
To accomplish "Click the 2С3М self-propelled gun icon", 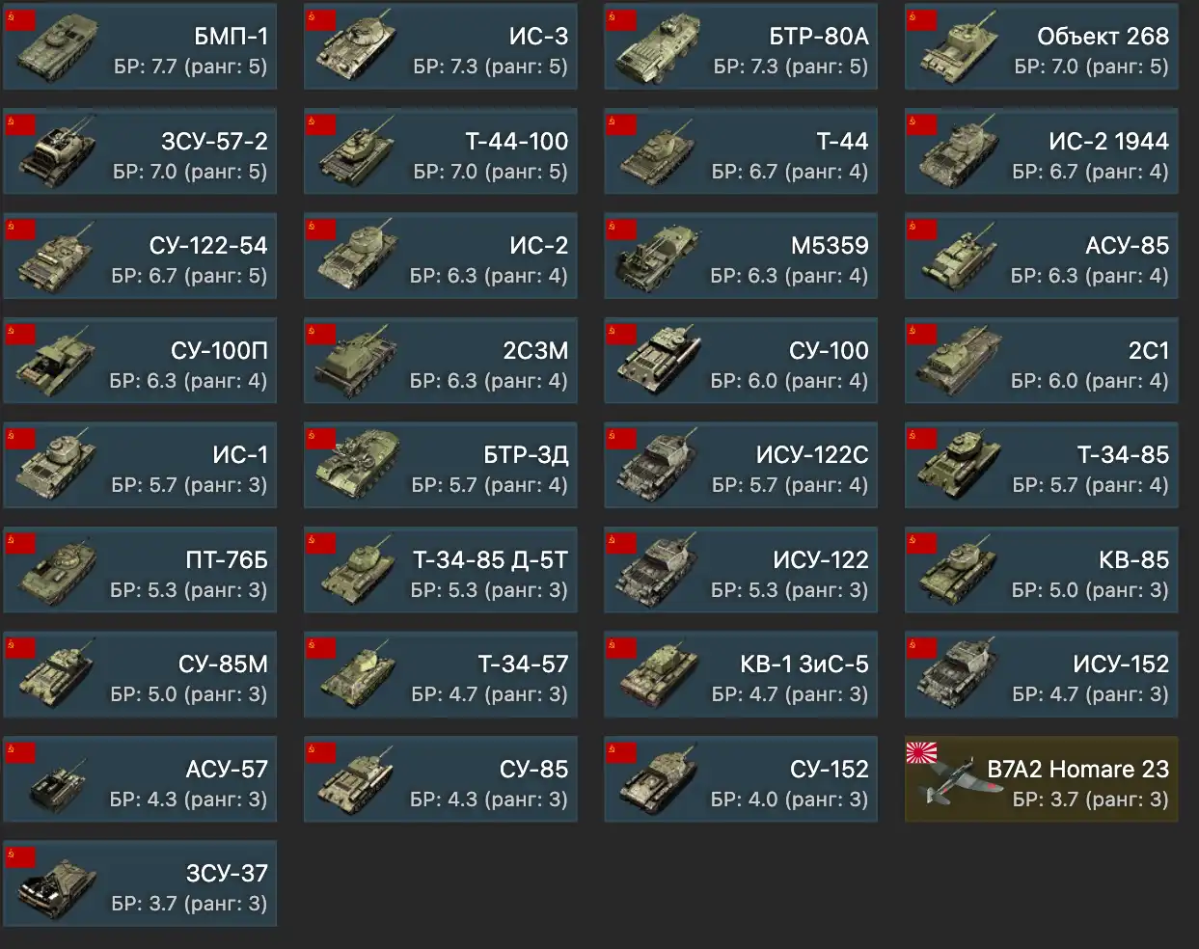I will pos(357,363).
